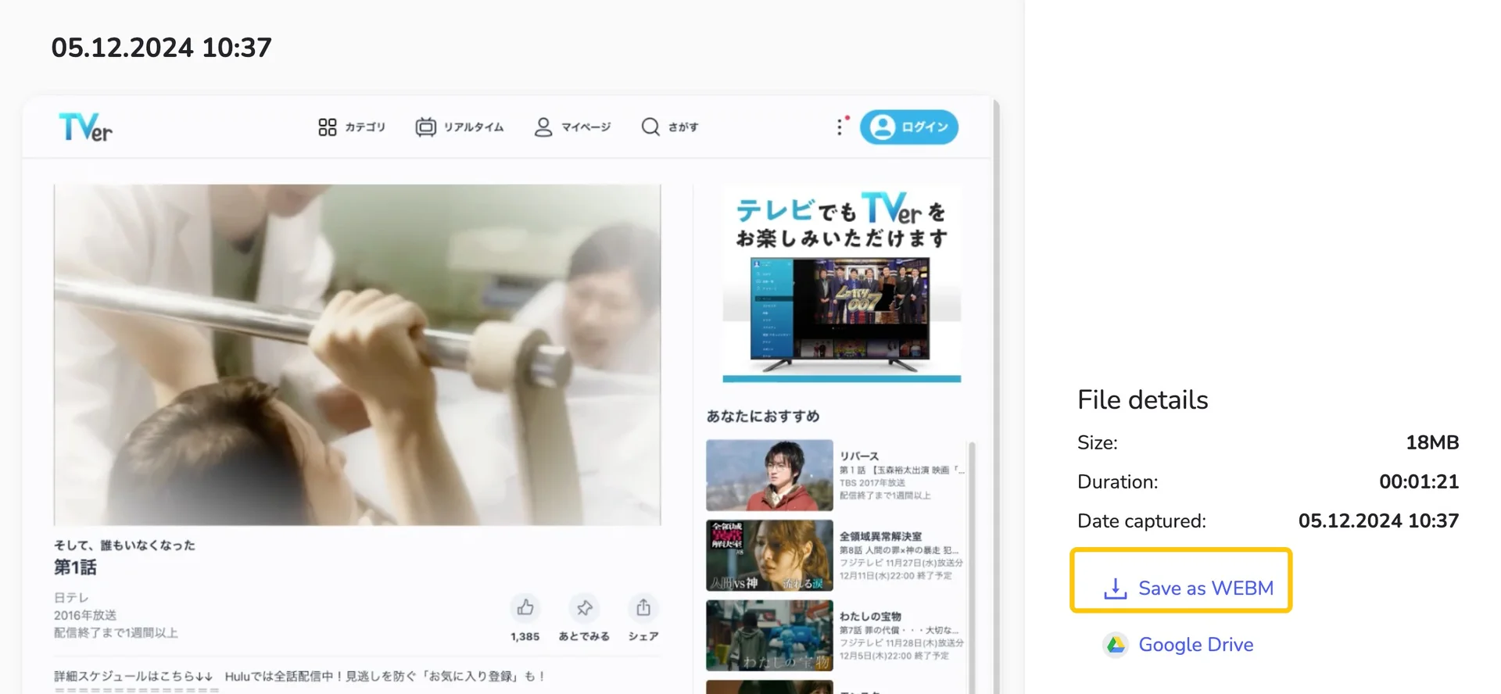This screenshot has height=694, width=1501.
Task: Open the 全領域異常解決室 thumbnail
Action: [769, 556]
